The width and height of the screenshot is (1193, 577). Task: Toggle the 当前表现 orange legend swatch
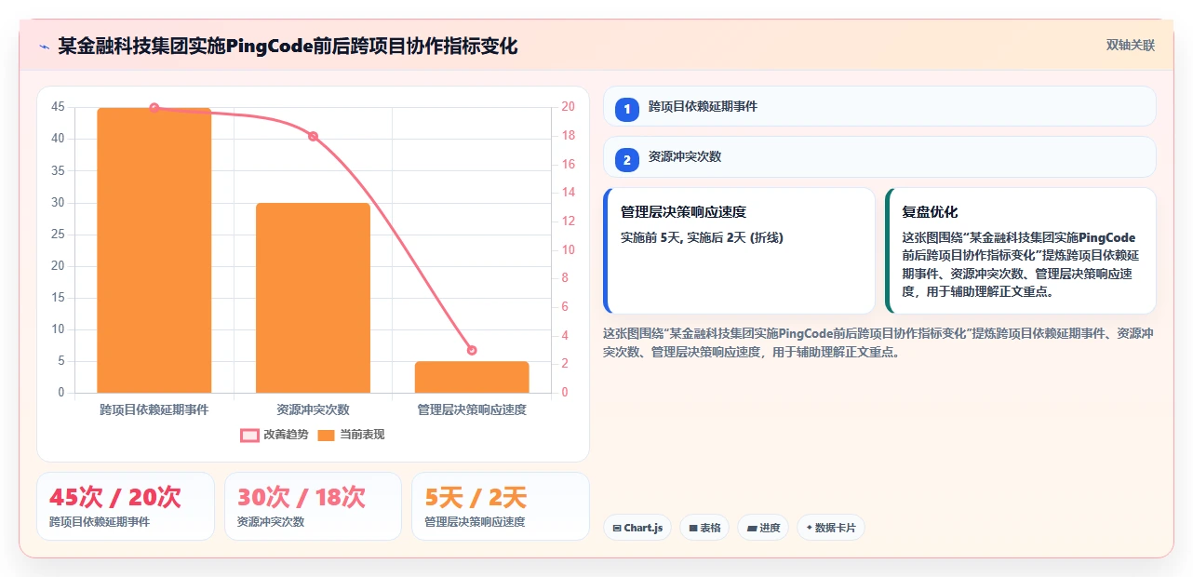(326, 435)
